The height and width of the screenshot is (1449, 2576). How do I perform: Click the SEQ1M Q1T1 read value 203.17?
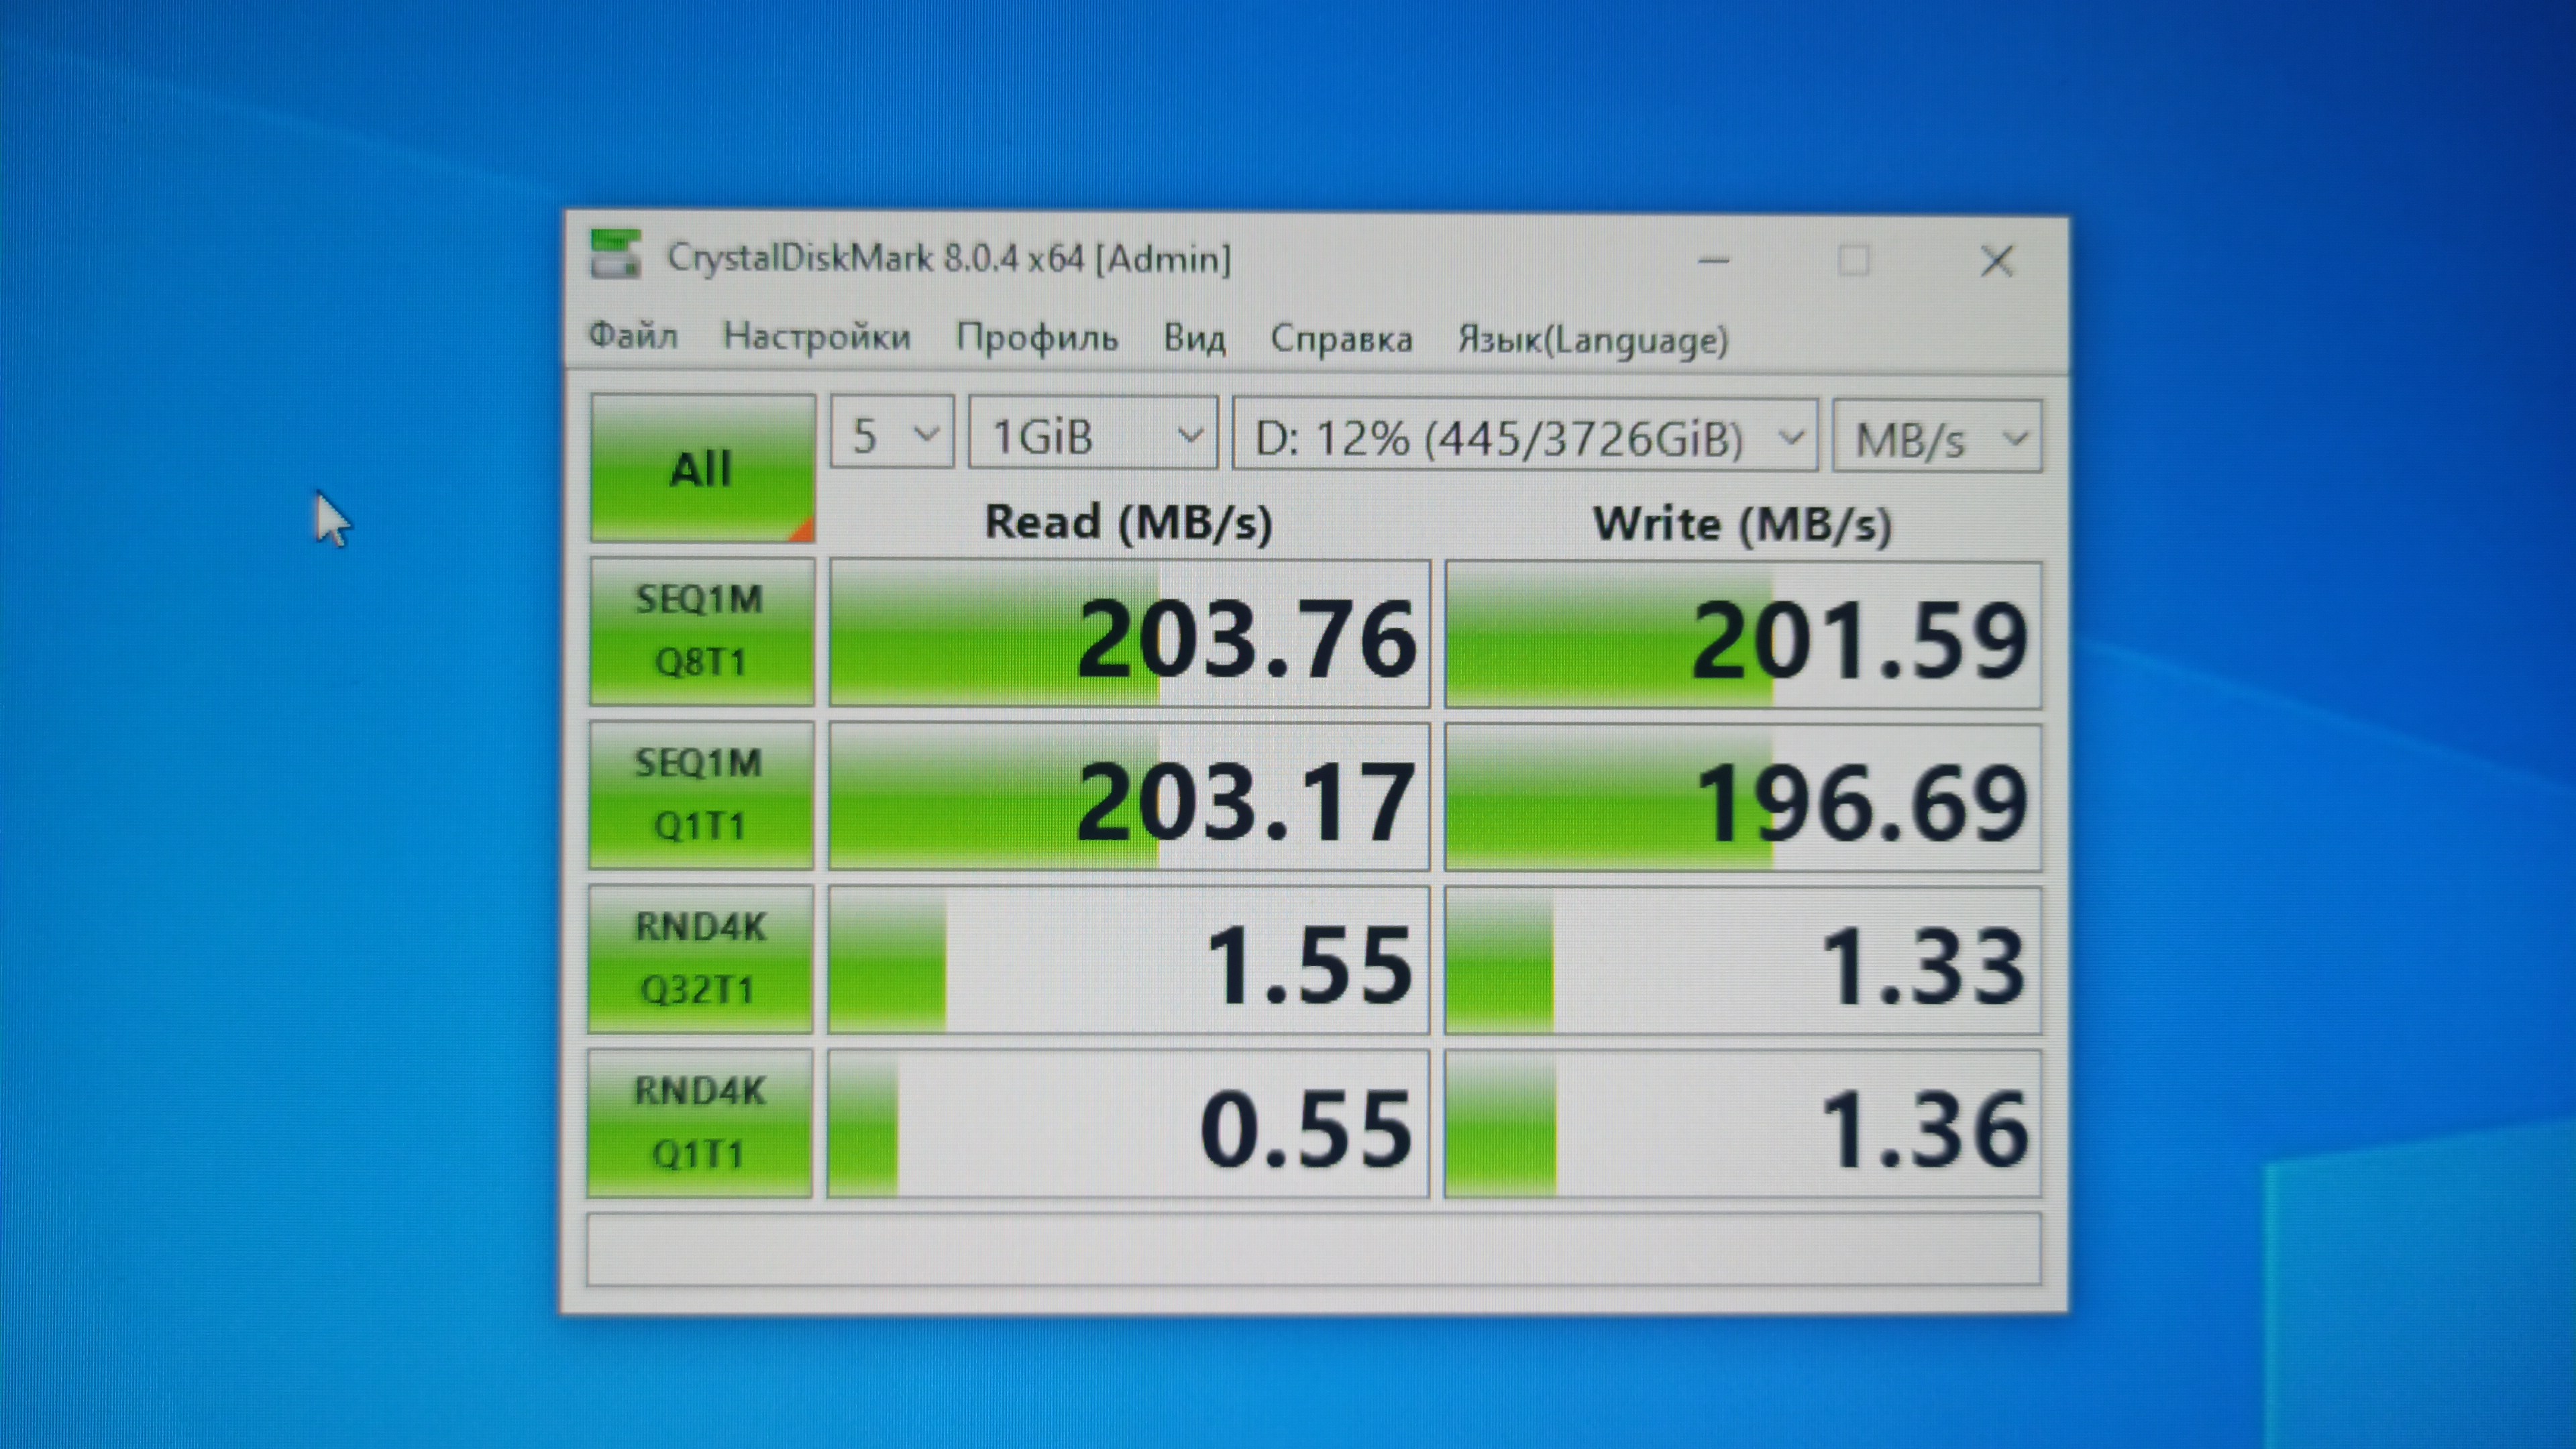[x=1129, y=797]
